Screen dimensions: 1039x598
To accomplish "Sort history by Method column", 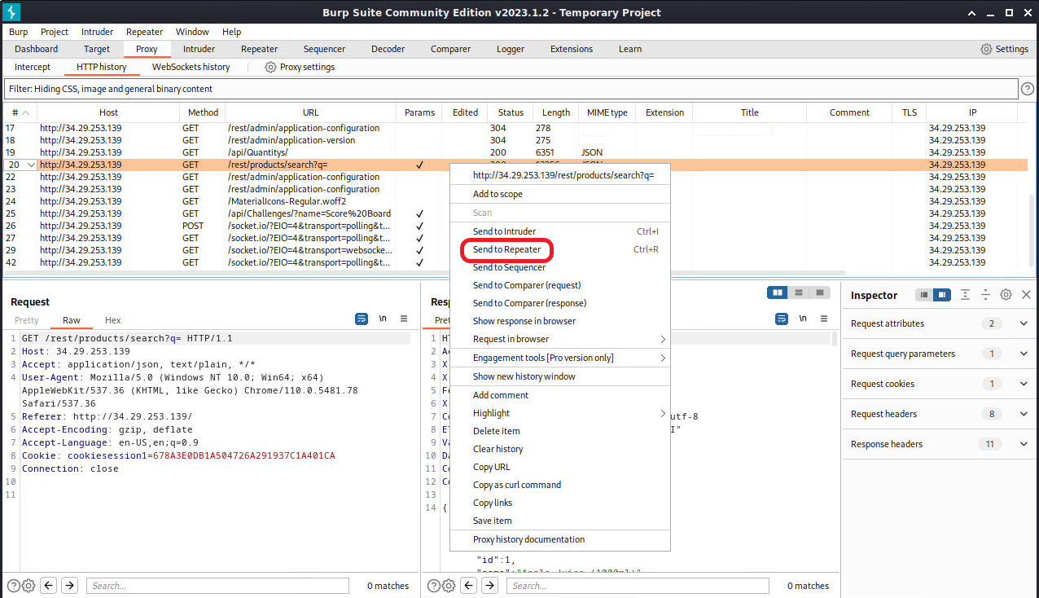I will coord(203,112).
